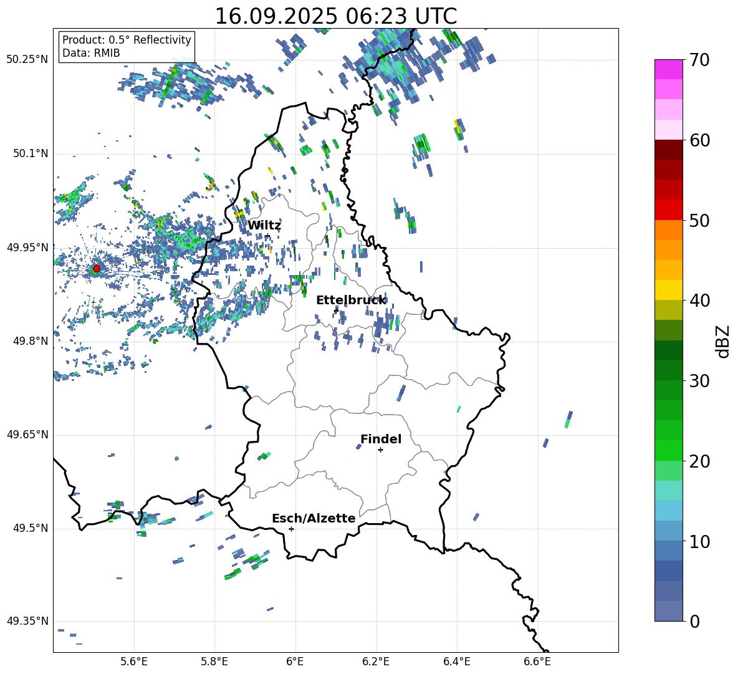Pick the magenta swatch atop the colorbar

pos(669,69)
